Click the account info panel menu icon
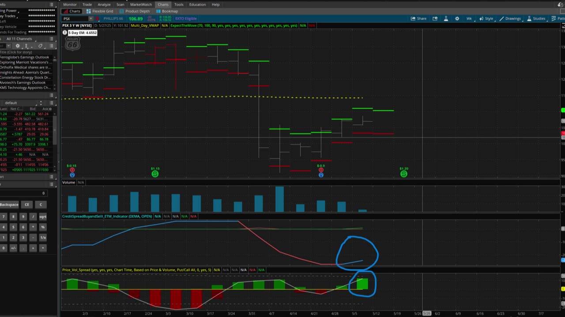Screen dimensions: 565x317 [51, 5]
